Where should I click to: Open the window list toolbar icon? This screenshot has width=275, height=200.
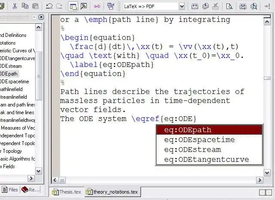pos(111,6)
